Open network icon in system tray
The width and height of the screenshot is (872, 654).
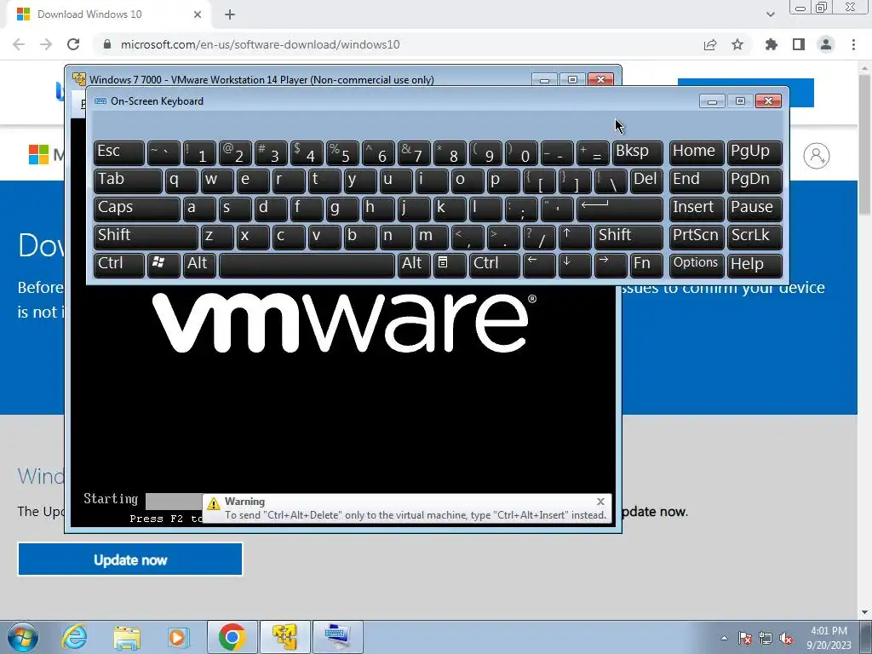(766, 638)
